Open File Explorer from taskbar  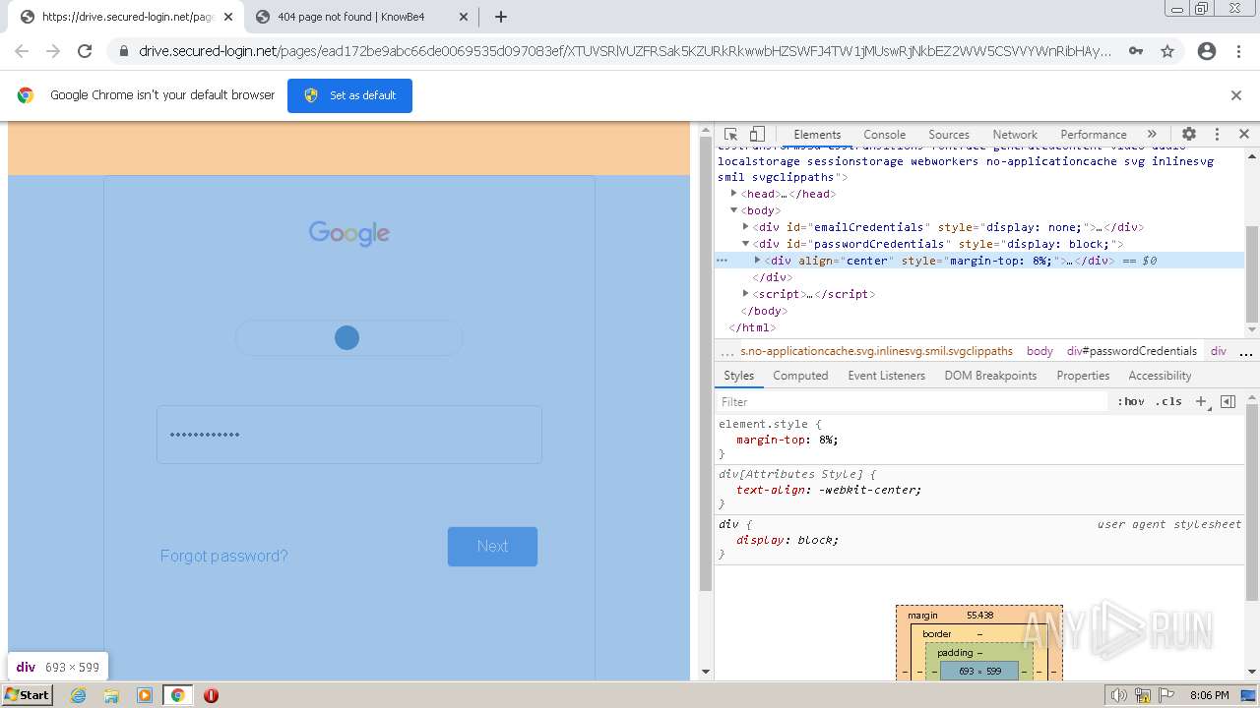(x=111, y=695)
